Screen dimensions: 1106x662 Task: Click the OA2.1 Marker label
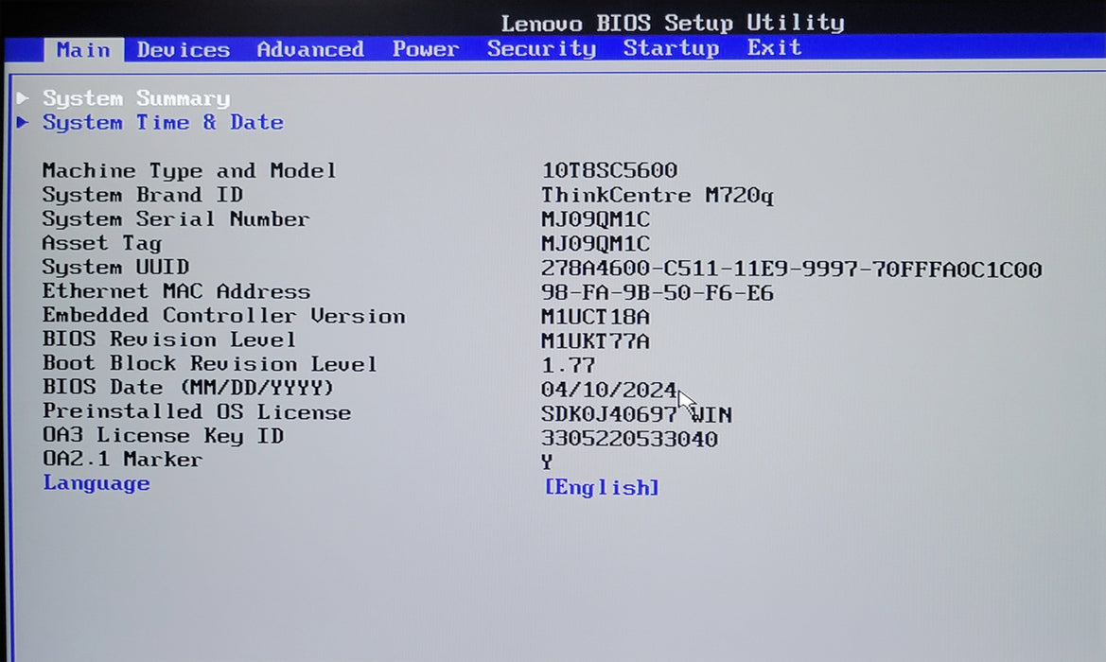[x=122, y=460]
